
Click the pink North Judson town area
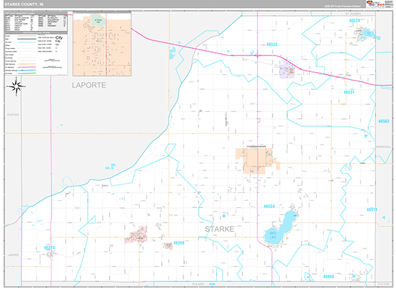(x=137, y=235)
